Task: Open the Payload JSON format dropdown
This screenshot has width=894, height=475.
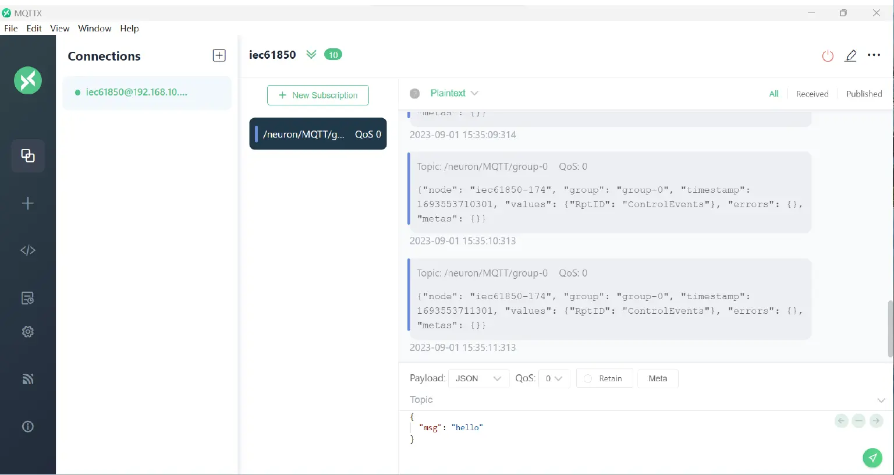Action: tap(478, 378)
